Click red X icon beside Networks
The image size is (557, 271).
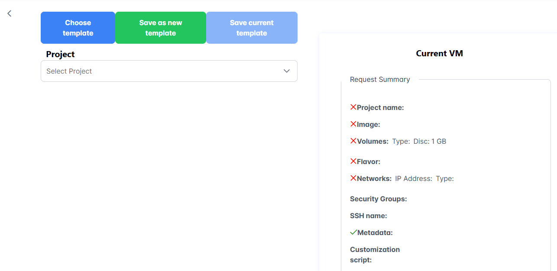click(353, 178)
